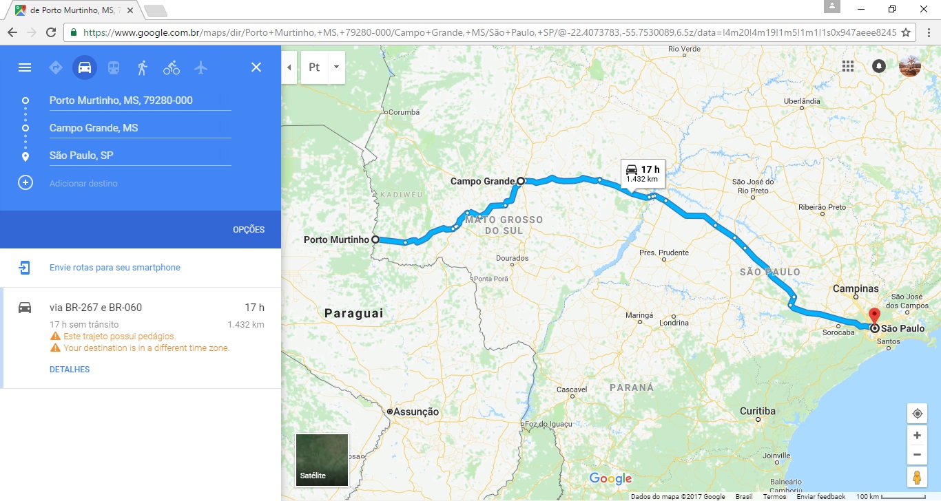Switch to Satélite map view thumbnail
Image resolution: width=941 pixels, height=501 pixels.
pos(322,460)
